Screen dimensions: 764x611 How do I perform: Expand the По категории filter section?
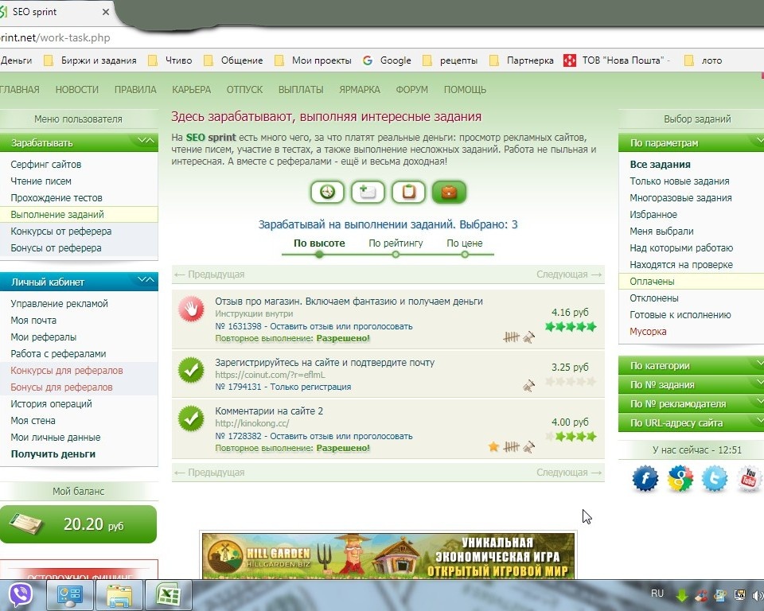[x=692, y=365]
